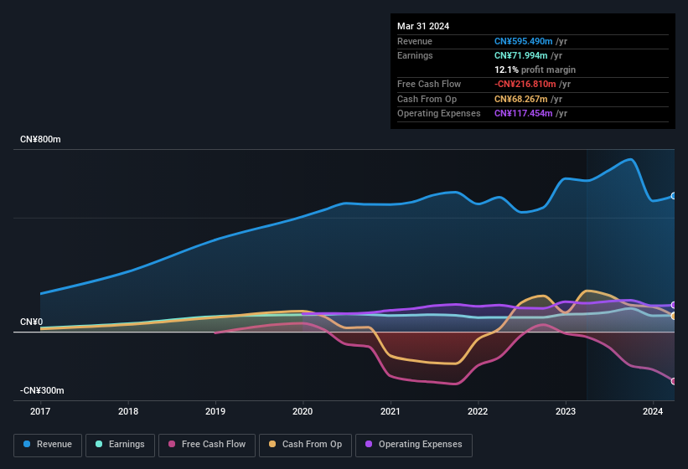Click the CN¥117.454m operating expenses value

point(523,113)
